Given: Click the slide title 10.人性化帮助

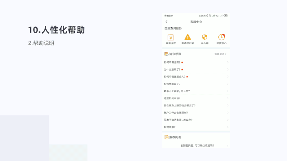Looking at the screenshot, I should click(57, 30).
